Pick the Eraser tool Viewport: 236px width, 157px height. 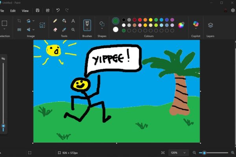(x=55, y=29)
